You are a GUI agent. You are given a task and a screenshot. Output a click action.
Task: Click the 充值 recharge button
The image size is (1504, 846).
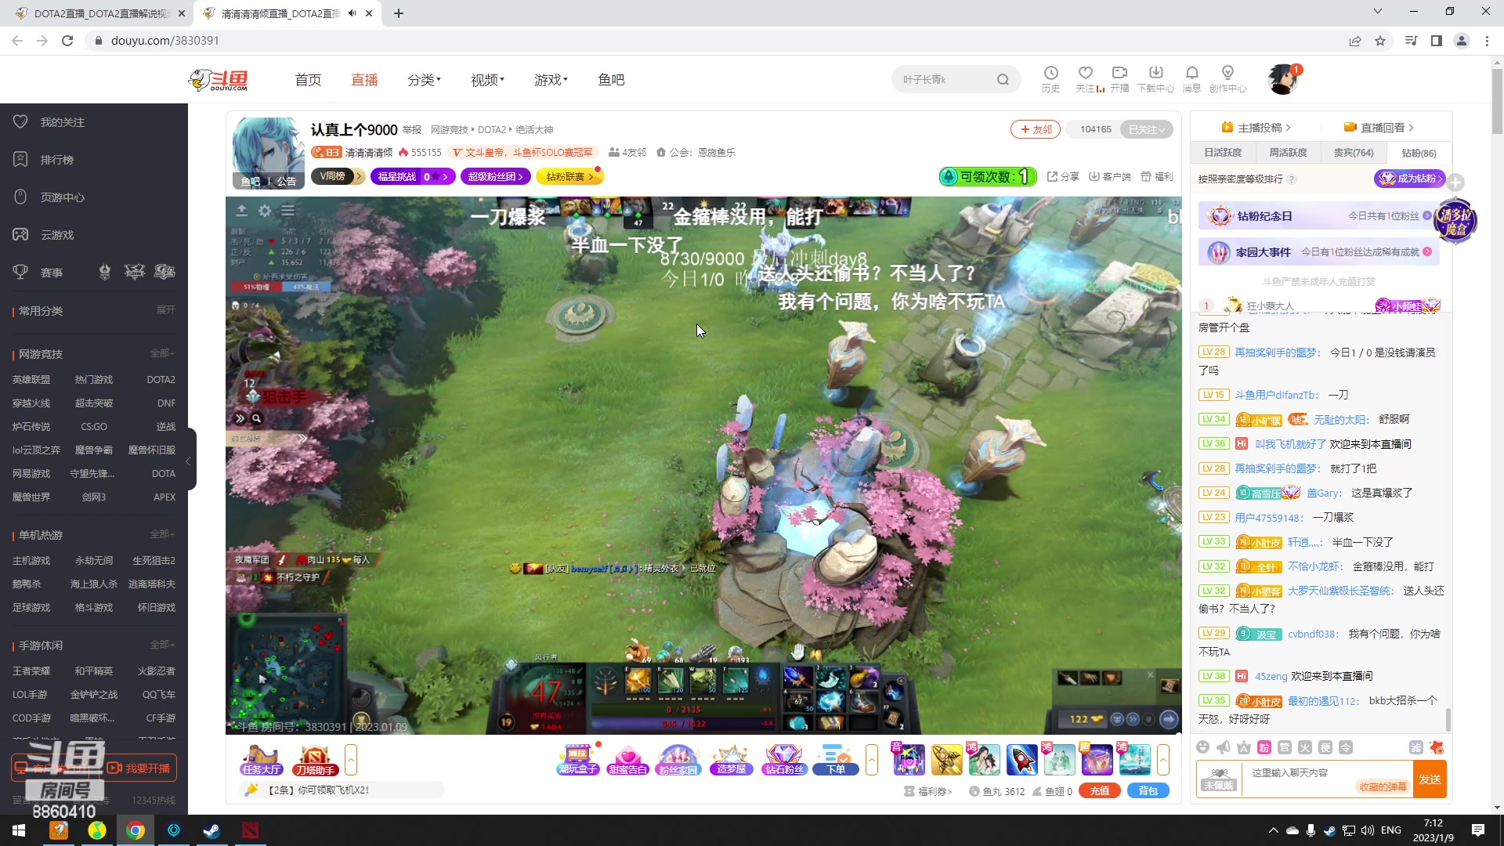[x=1099, y=791]
